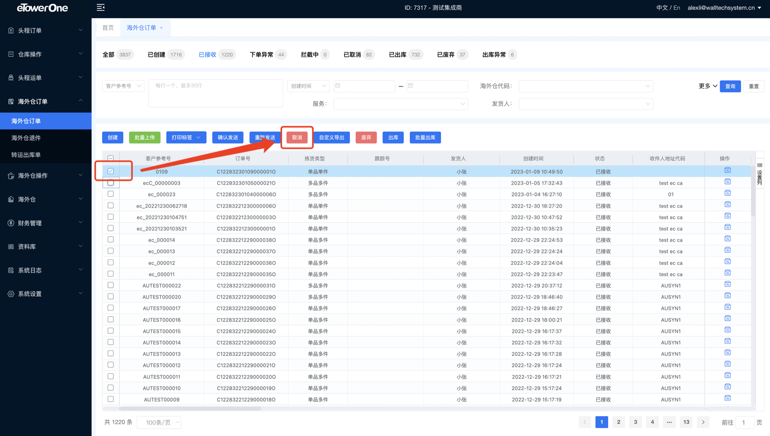Click calendar icon in start date field

point(338,85)
